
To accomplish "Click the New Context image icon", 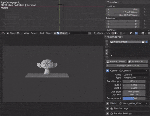I will tap(111, 42).
